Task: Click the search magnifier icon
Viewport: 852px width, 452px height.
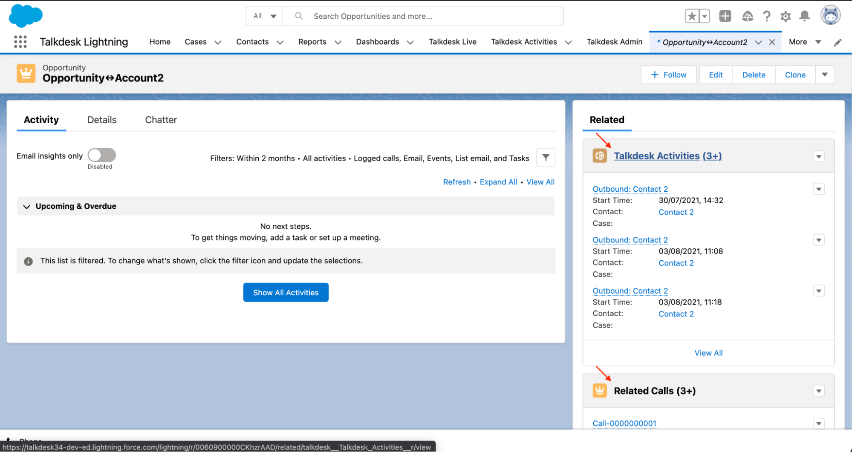Action: 299,16
